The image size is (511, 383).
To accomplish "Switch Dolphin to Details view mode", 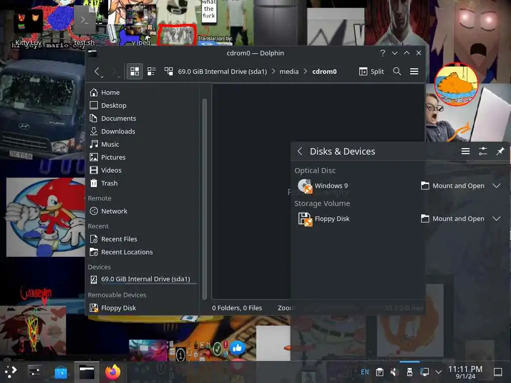I will [169, 71].
